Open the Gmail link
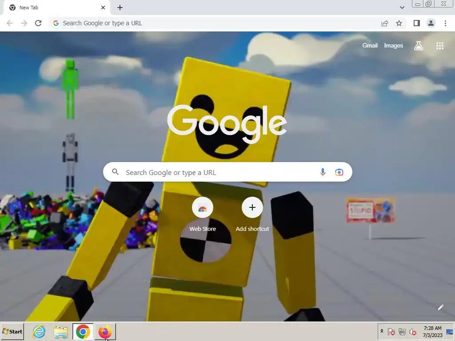The image size is (455, 341). [x=370, y=46]
